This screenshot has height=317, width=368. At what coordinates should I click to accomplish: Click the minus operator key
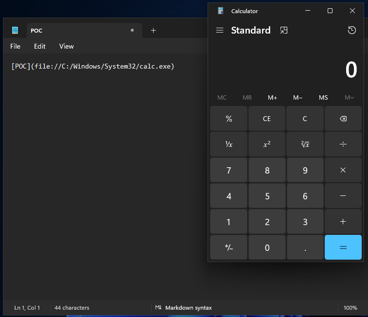pos(343,196)
